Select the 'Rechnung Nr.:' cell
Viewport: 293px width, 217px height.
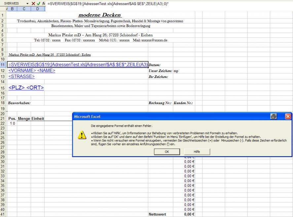pos(160,103)
